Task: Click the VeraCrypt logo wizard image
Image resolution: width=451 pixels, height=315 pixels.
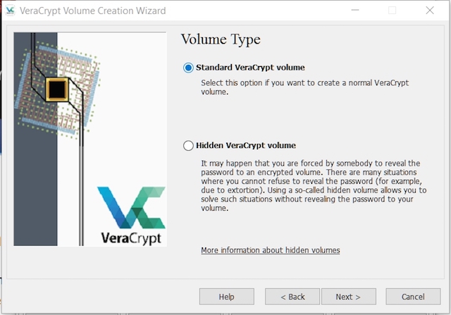Action: pyautogui.click(x=90, y=139)
